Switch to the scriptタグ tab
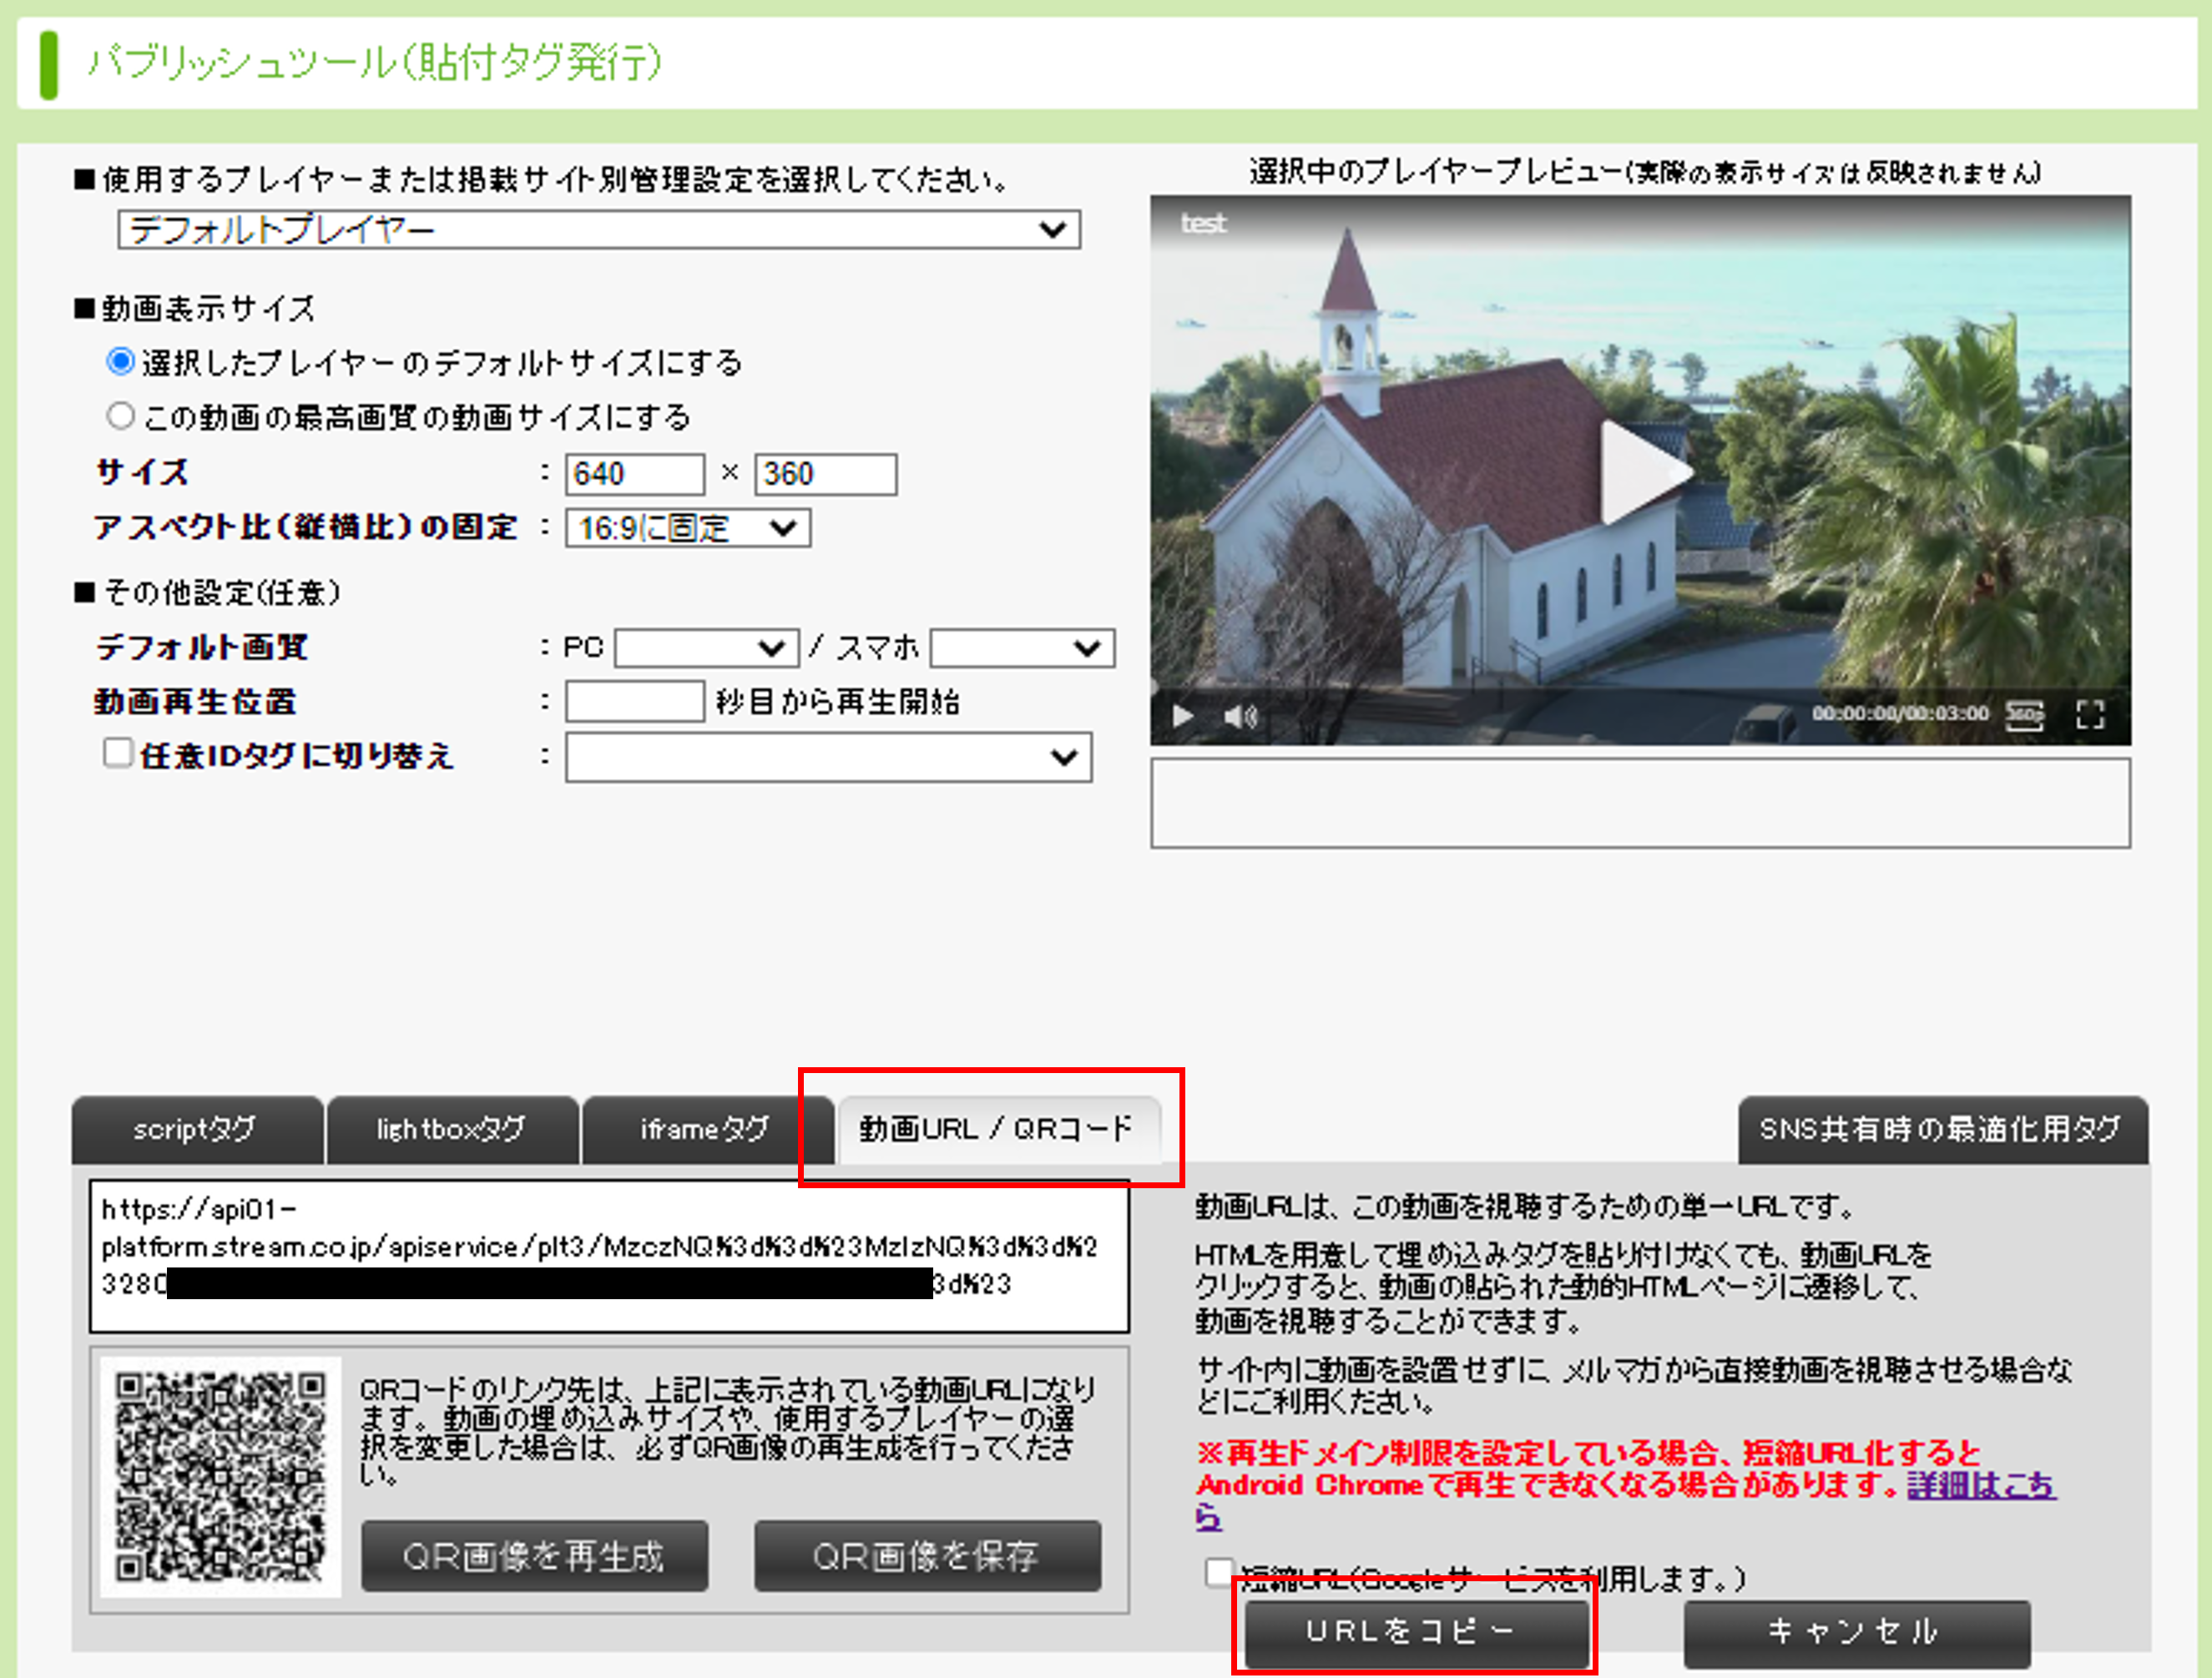This screenshot has height=1678, width=2212. pyautogui.click(x=196, y=1129)
